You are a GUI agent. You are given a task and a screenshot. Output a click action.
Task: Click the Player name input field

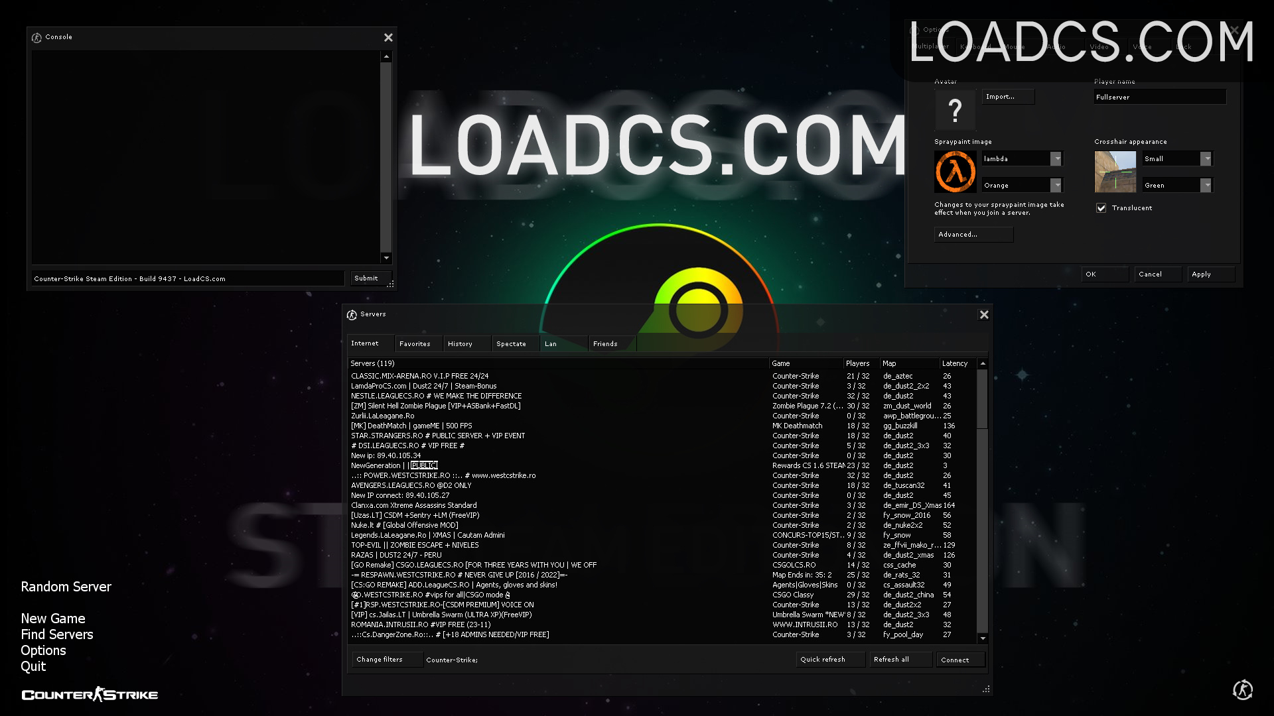pyautogui.click(x=1160, y=97)
